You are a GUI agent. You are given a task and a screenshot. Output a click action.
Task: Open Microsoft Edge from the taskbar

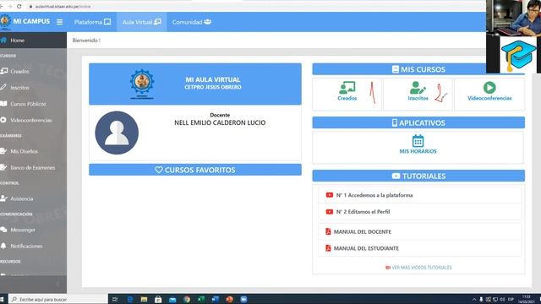(129, 299)
